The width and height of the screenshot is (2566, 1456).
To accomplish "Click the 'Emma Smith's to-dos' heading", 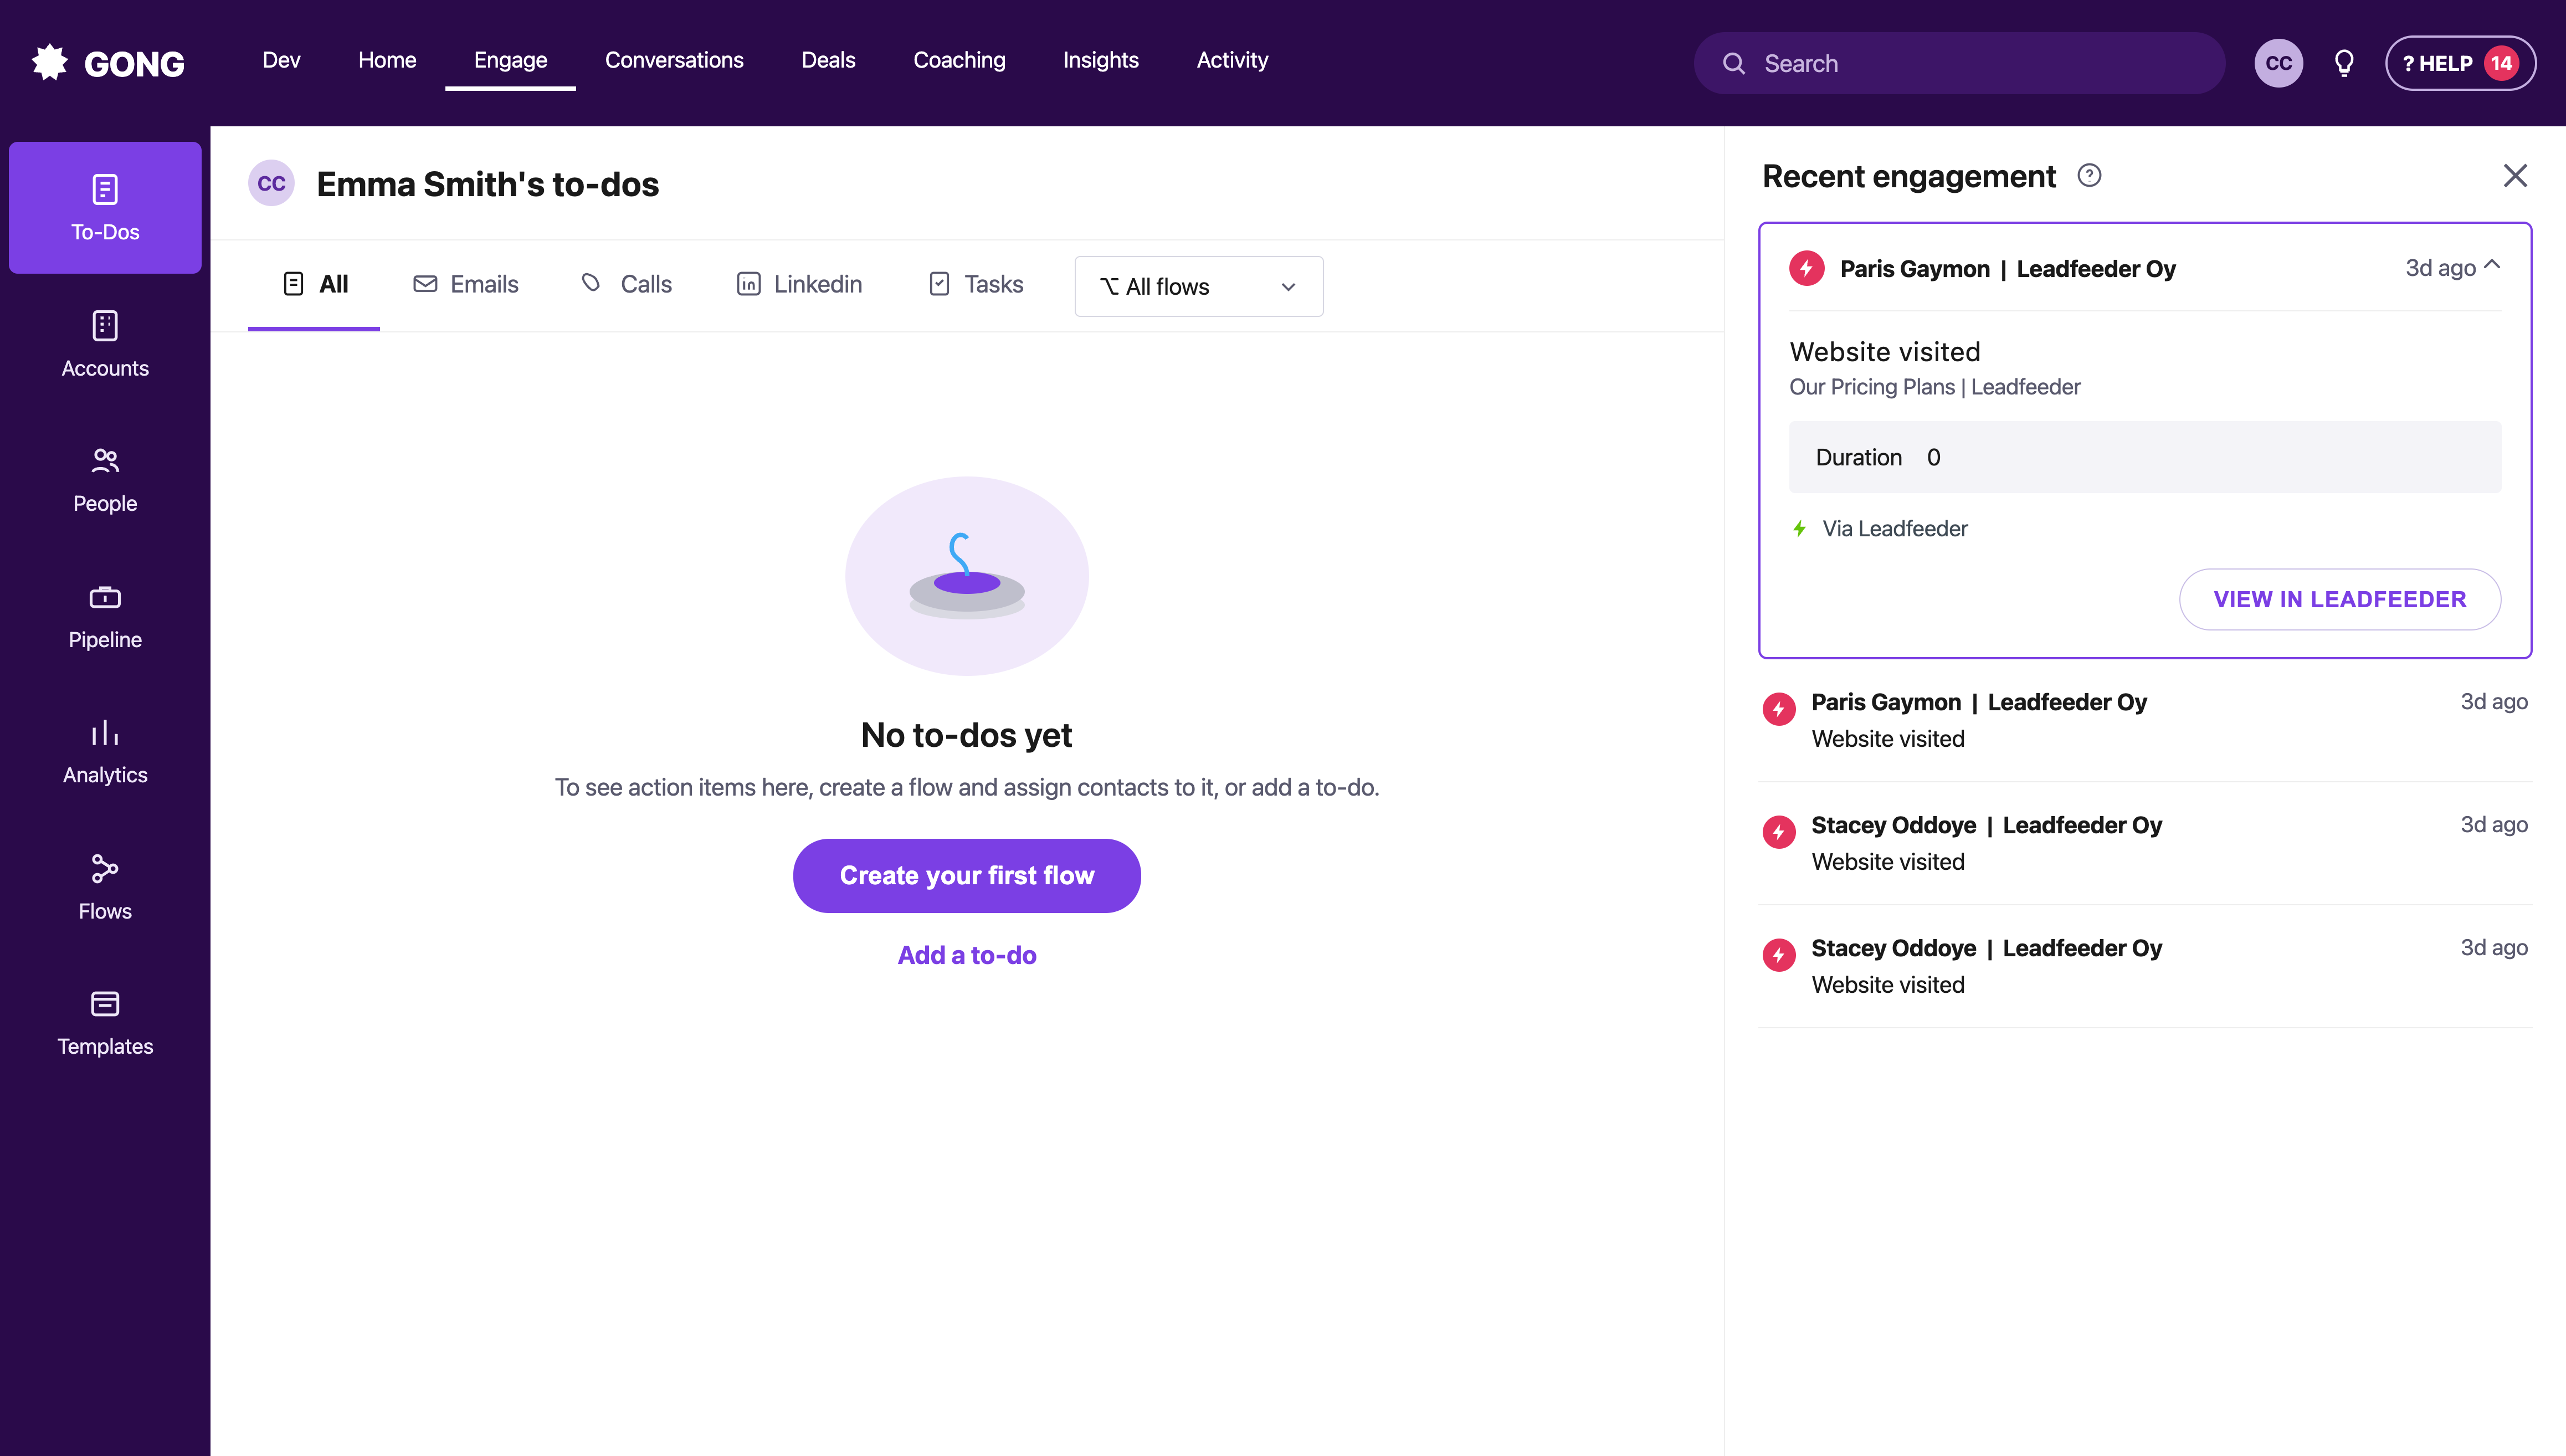I will (x=487, y=184).
